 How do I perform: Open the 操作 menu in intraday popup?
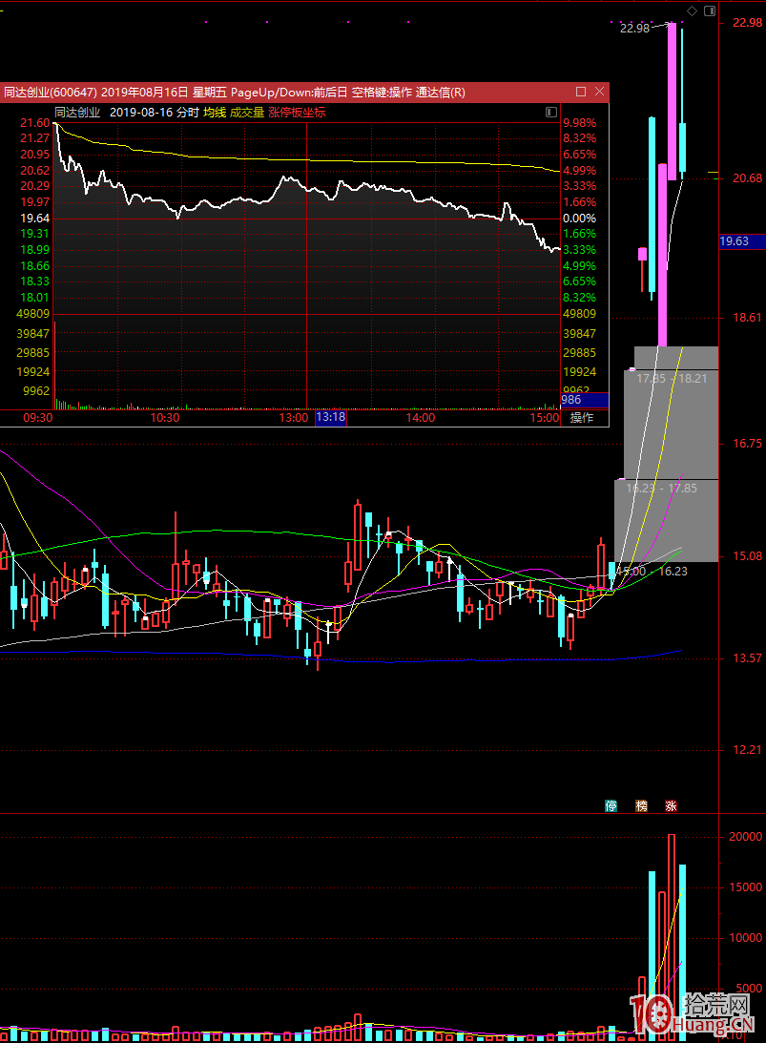click(x=582, y=418)
